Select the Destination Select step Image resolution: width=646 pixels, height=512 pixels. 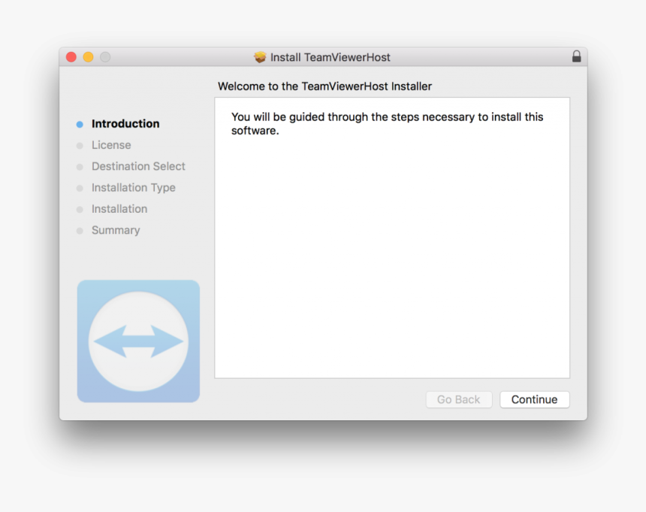pyautogui.click(x=138, y=166)
